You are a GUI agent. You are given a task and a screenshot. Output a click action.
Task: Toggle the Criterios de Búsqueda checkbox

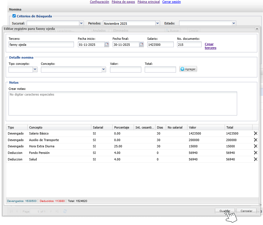[14, 16]
